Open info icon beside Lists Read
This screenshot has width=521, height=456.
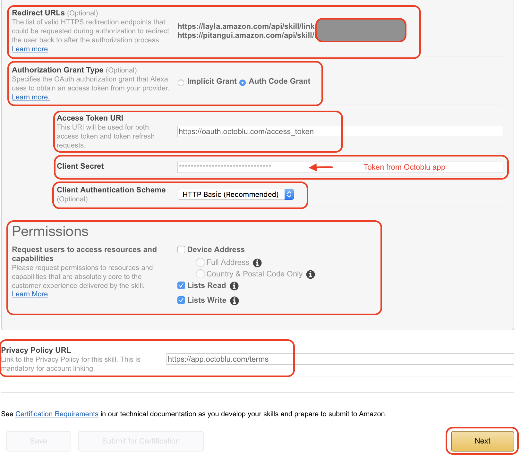click(x=234, y=286)
